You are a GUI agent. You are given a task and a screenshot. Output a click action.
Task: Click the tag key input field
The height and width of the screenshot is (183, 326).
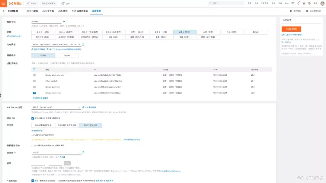coord(38,163)
